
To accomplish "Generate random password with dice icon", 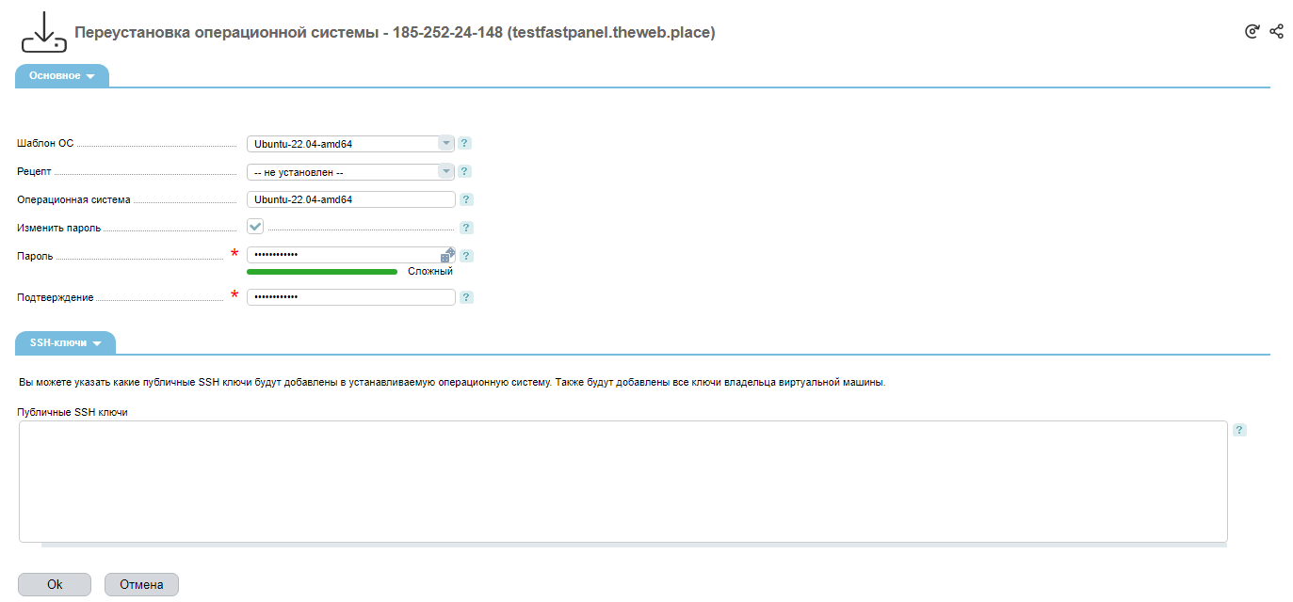I will coord(447,255).
